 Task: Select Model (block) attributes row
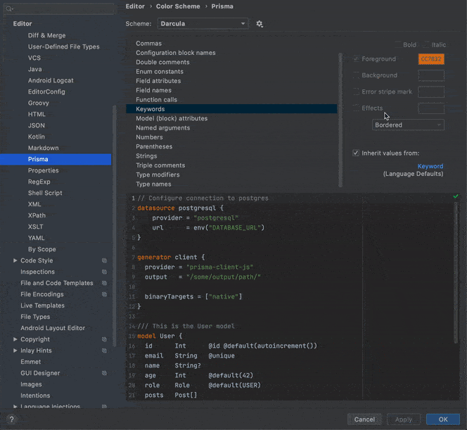(x=231, y=118)
